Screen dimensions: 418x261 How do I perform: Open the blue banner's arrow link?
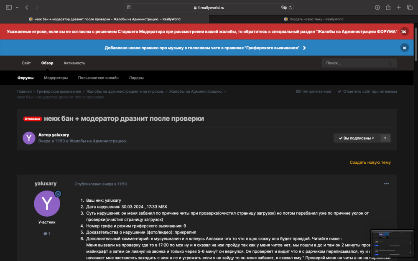click(304, 48)
